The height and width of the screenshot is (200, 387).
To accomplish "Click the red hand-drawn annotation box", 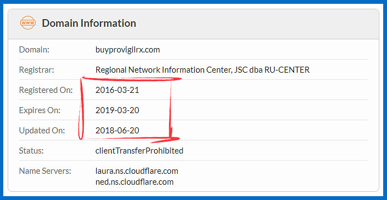I will 130,109.
